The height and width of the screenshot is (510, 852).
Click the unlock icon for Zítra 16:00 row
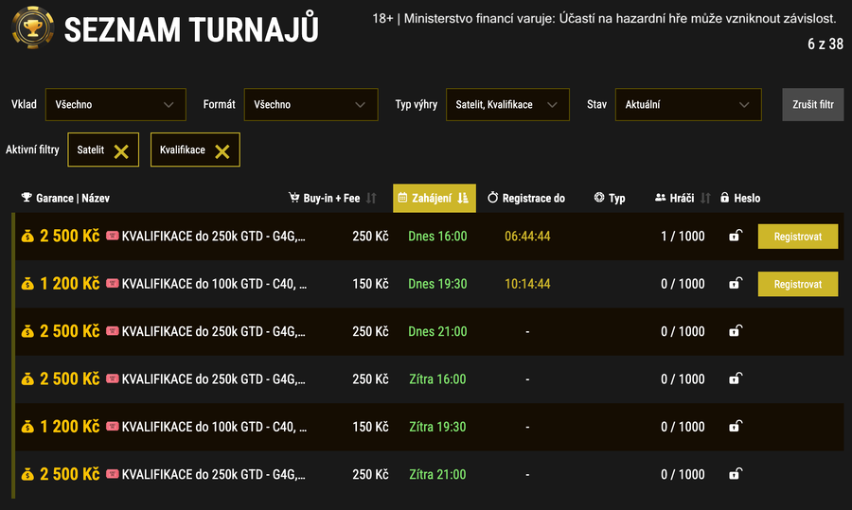pos(736,378)
